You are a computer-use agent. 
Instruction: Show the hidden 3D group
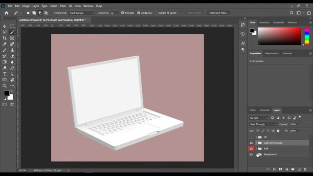[251, 137]
